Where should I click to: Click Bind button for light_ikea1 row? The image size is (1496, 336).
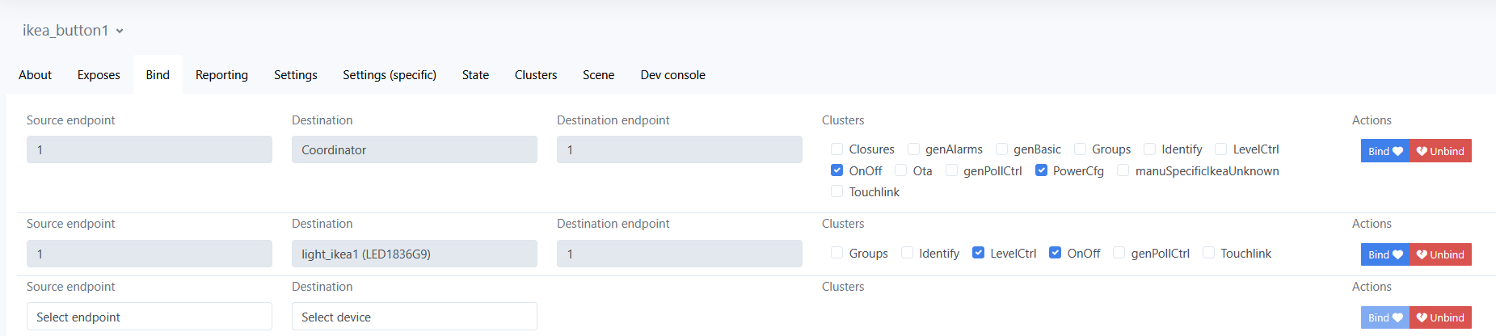pyautogui.click(x=1384, y=254)
